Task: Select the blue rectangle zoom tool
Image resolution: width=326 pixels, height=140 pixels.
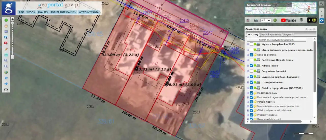Action: pos(6,37)
